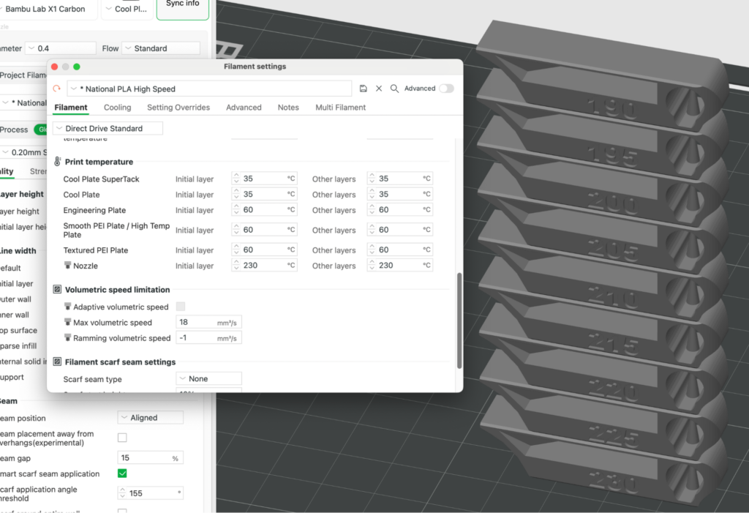The image size is (749, 513).
Task: Edit Cool Plate SuperTack initial layer temperature
Action: [264, 179]
